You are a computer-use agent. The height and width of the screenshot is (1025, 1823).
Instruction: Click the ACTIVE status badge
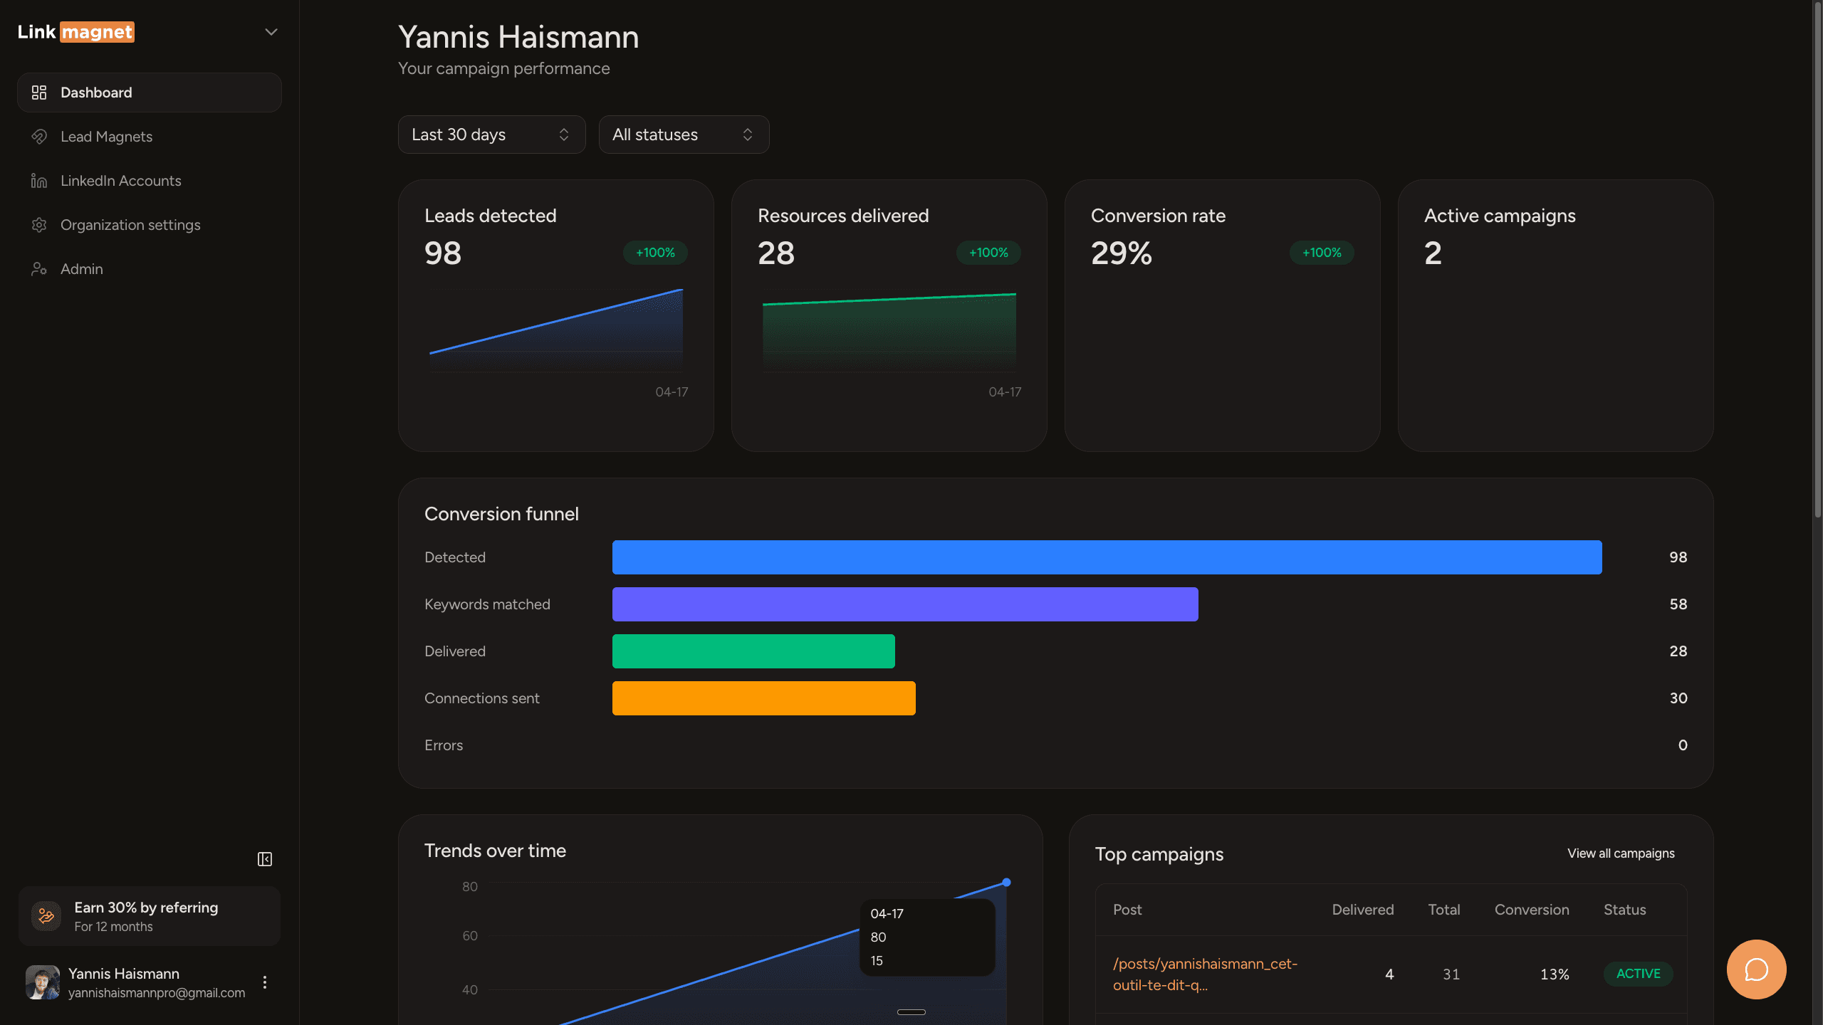click(1638, 974)
